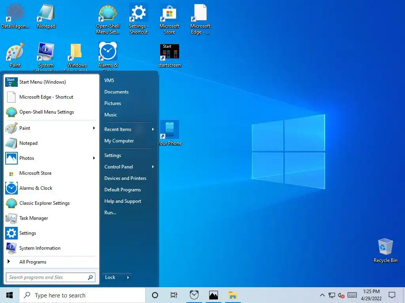This screenshot has height=303, width=405.
Task: Open Paint desktop shortcut icon
Action: coord(15,55)
